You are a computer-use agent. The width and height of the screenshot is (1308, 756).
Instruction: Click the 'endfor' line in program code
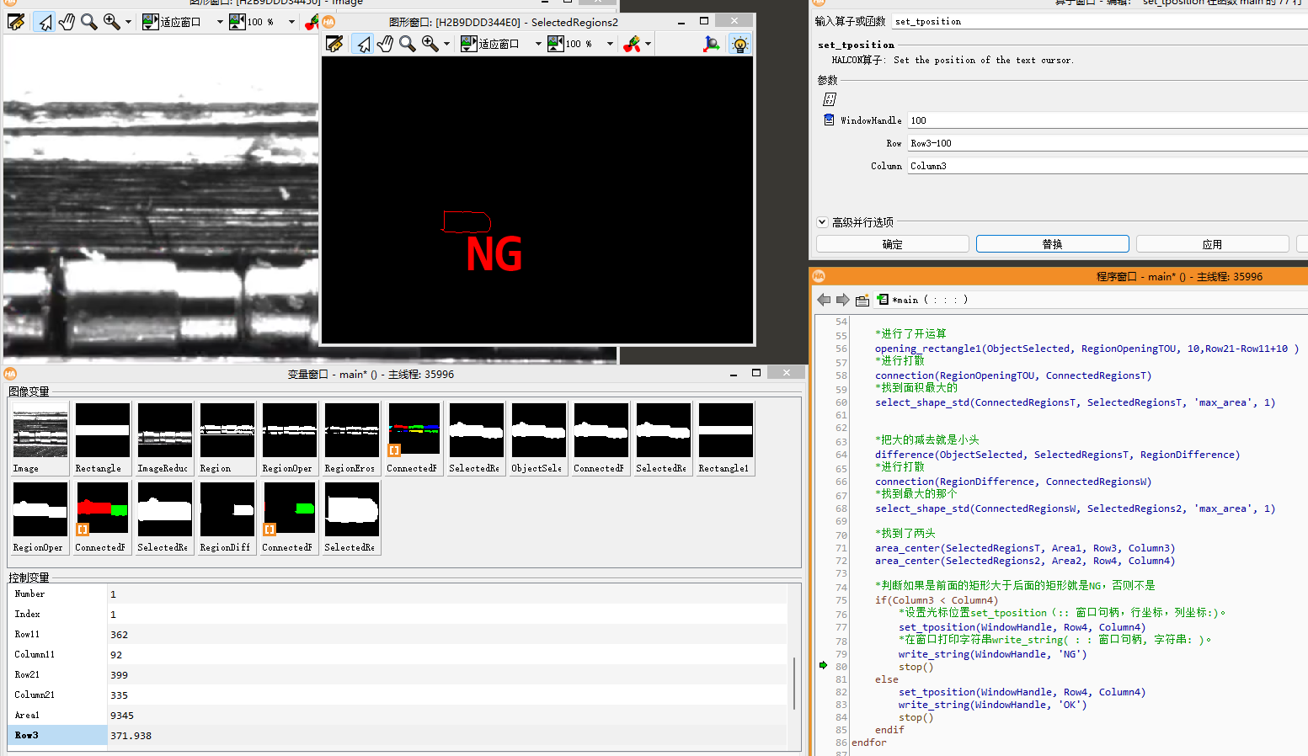point(869,743)
